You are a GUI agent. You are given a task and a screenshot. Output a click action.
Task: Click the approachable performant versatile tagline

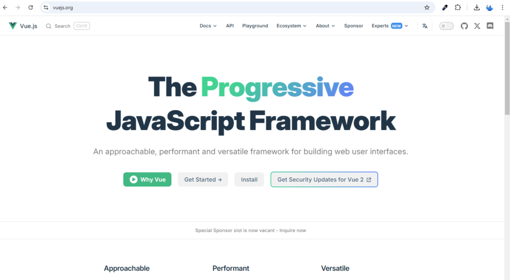pos(251,152)
